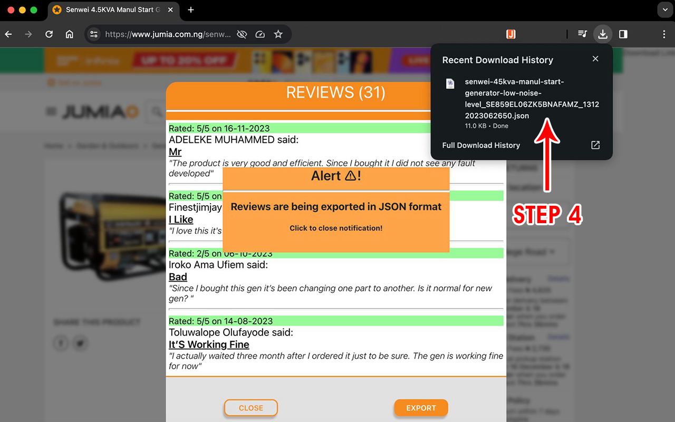Image resolution: width=675 pixels, height=422 pixels.
Task: Click the Facebook share icon under the product
Action: 61,343
